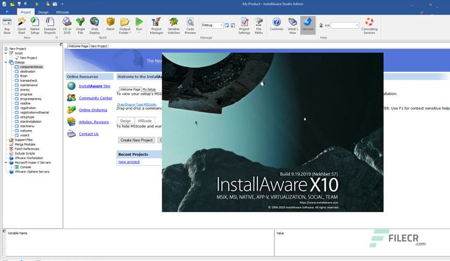
Task: Open Patch References tree item
Action: point(27,149)
